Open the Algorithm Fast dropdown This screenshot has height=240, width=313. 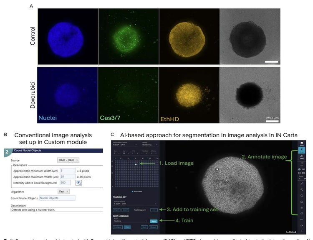63,191
